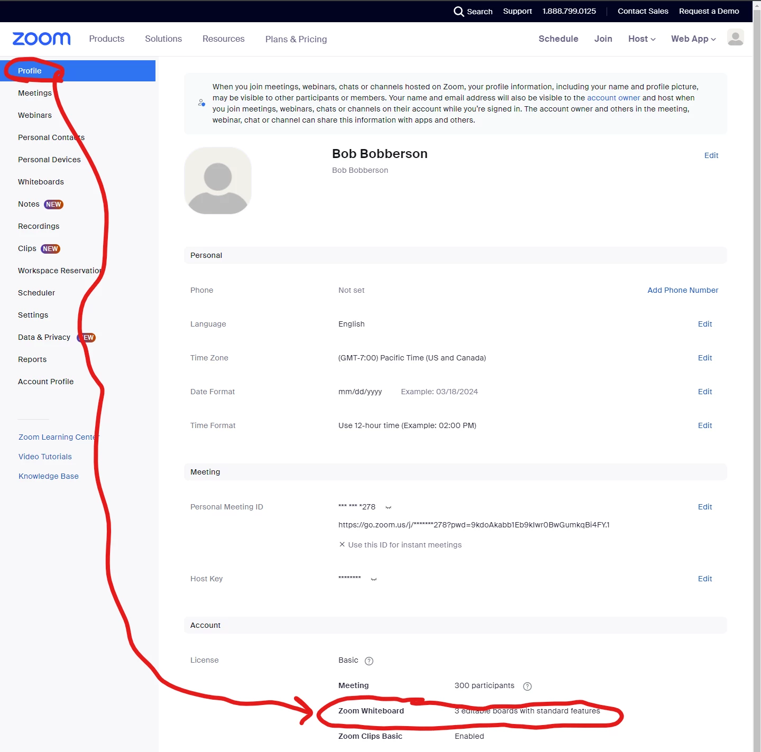761x752 pixels.
Task: Open Workspace Reservation in the sidebar
Action: (60, 271)
